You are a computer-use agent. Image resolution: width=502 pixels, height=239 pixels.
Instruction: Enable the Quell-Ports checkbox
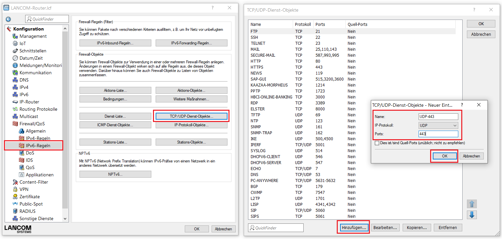(377, 143)
